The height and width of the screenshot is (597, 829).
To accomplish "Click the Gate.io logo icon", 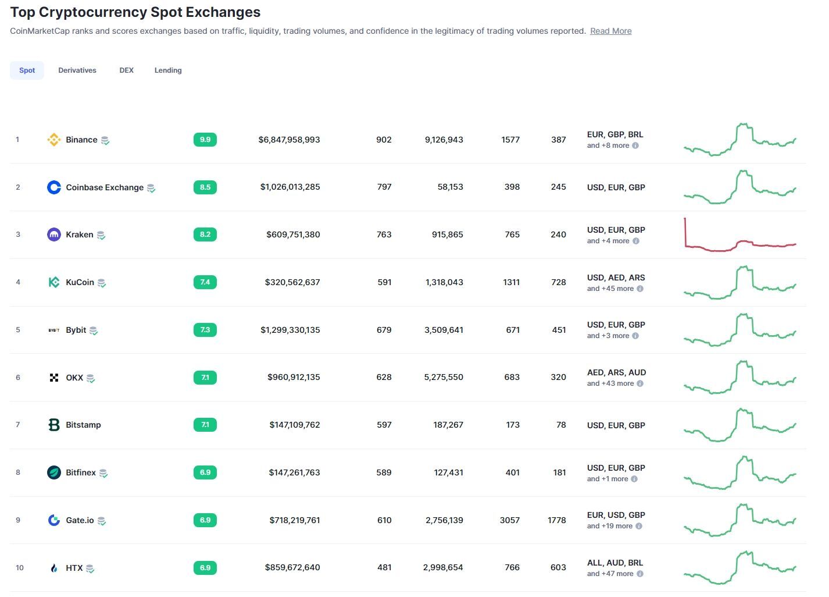I will [x=53, y=520].
